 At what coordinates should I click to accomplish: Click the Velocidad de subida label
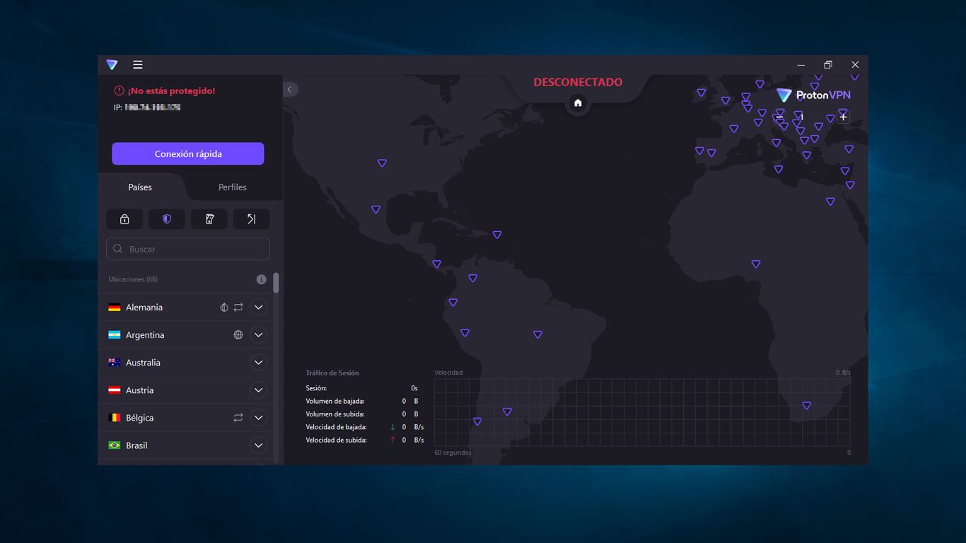(x=336, y=440)
